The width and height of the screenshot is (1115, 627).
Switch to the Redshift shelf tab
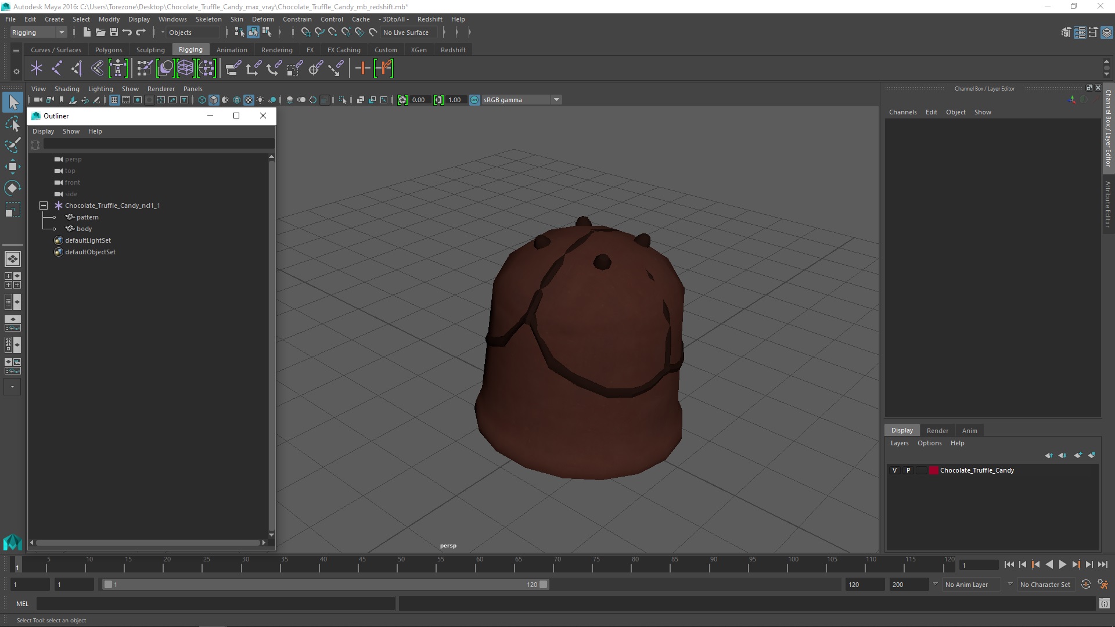coord(453,50)
